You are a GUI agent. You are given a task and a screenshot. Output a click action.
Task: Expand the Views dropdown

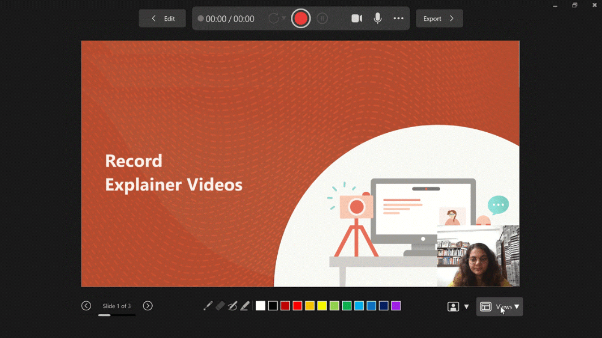pyautogui.click(x=515, y=307)
